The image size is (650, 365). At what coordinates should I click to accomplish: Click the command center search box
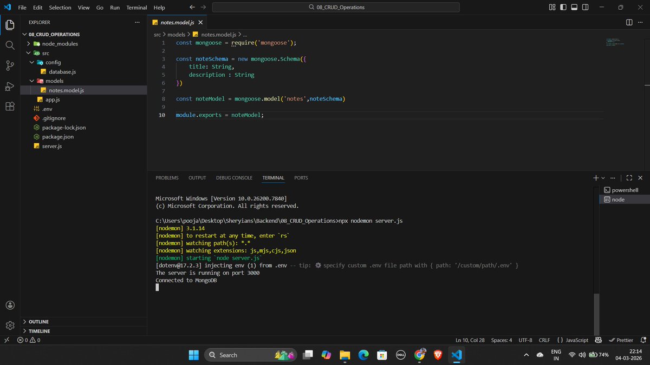pos(336,8)
